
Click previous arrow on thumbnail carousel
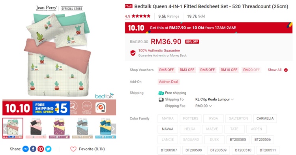coord(5,129)
